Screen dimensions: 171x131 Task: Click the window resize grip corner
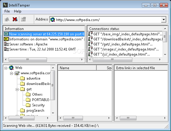click(x=166, y=126)
